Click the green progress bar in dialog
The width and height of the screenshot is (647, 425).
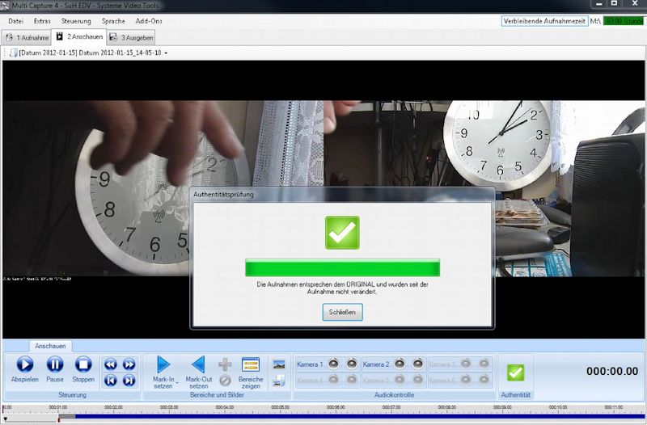[x=342, y=267]
